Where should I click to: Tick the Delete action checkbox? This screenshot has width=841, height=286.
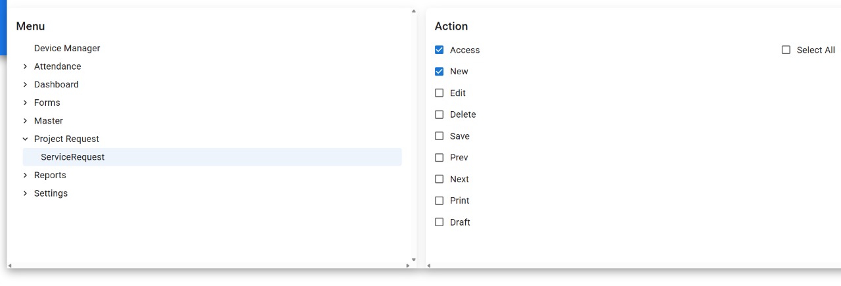coord(440,114)
